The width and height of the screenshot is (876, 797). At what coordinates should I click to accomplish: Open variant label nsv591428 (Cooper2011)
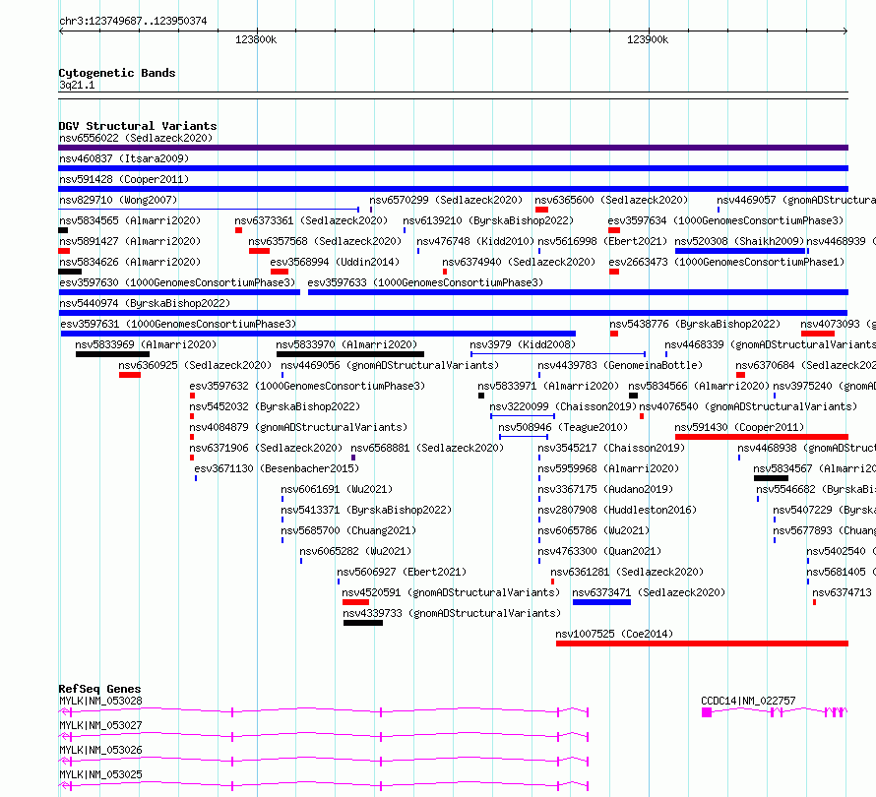click(x=124, y=179)
